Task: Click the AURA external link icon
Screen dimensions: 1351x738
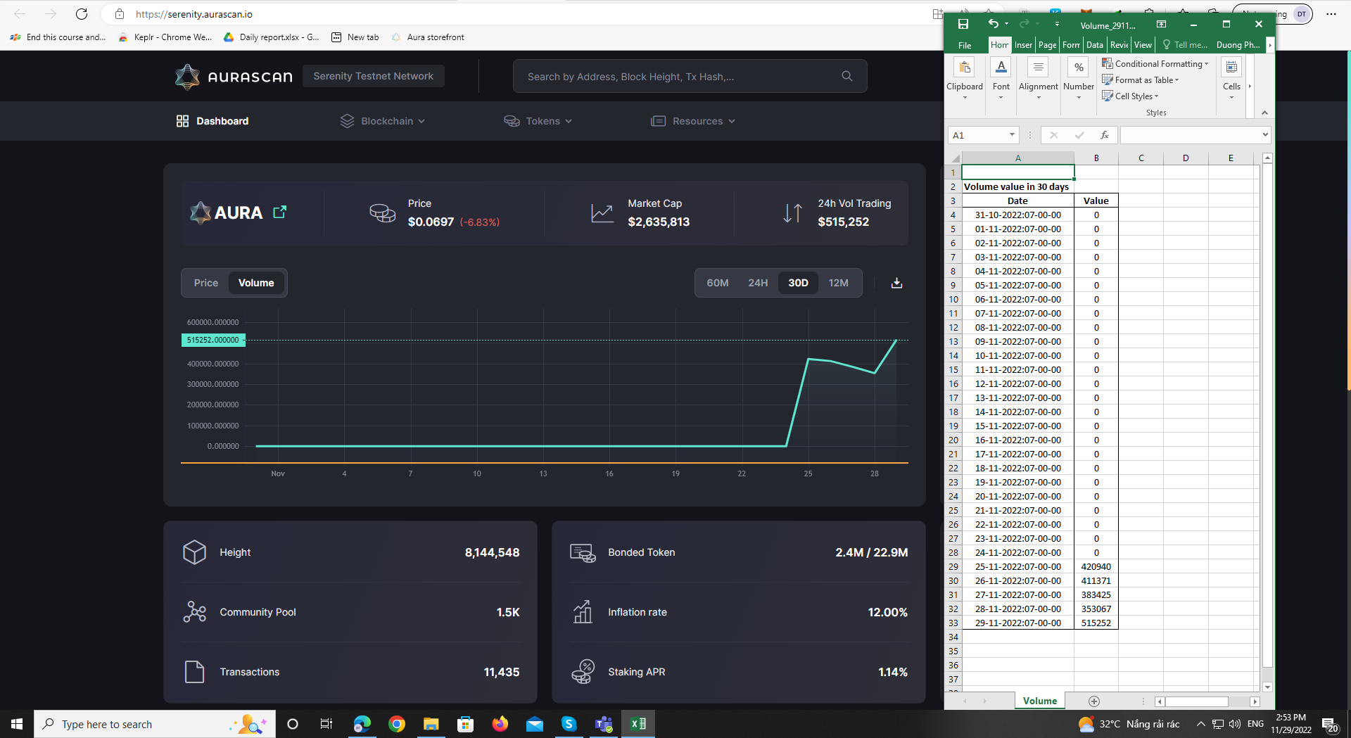Action: (279, 212)
